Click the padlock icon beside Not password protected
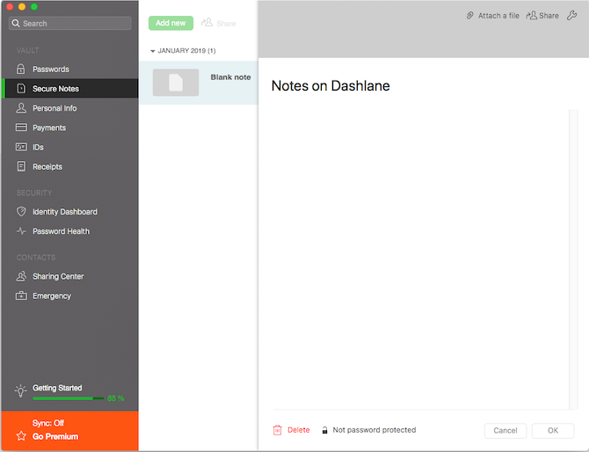 click(x=324, y=430)
